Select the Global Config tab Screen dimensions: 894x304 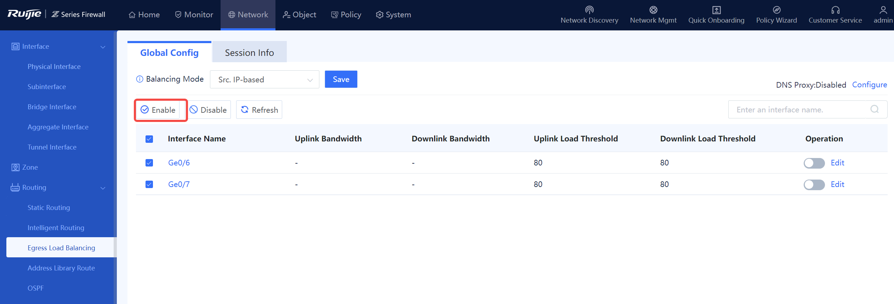[x=169, y=53]
